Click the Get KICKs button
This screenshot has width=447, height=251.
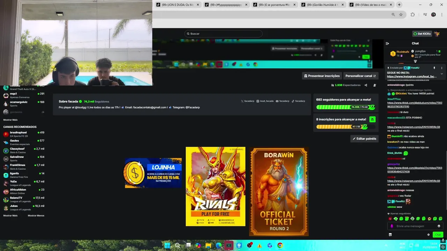coord(422,34)
